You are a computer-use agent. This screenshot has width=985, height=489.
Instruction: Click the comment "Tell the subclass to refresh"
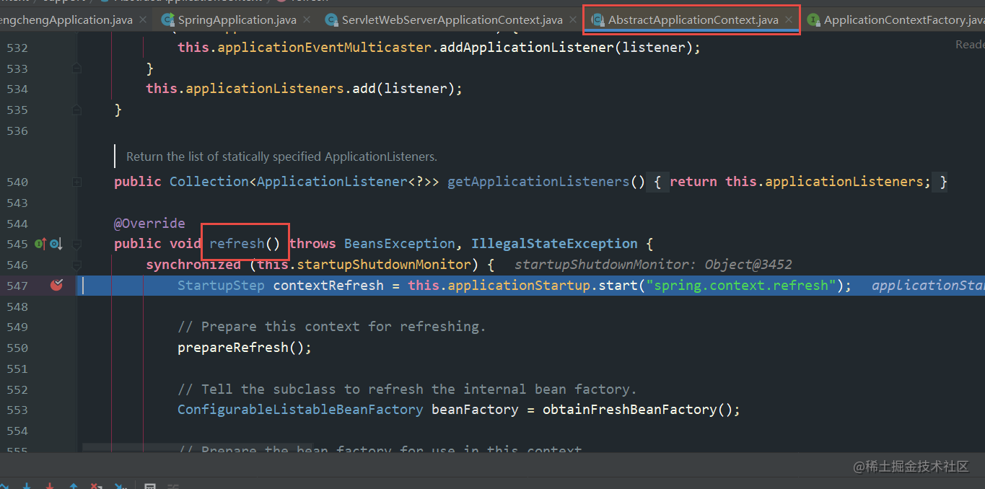click(407, 389)
